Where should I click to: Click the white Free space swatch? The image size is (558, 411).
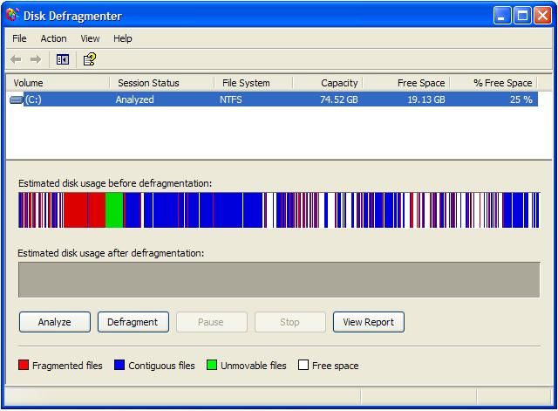tap(303, 365)
